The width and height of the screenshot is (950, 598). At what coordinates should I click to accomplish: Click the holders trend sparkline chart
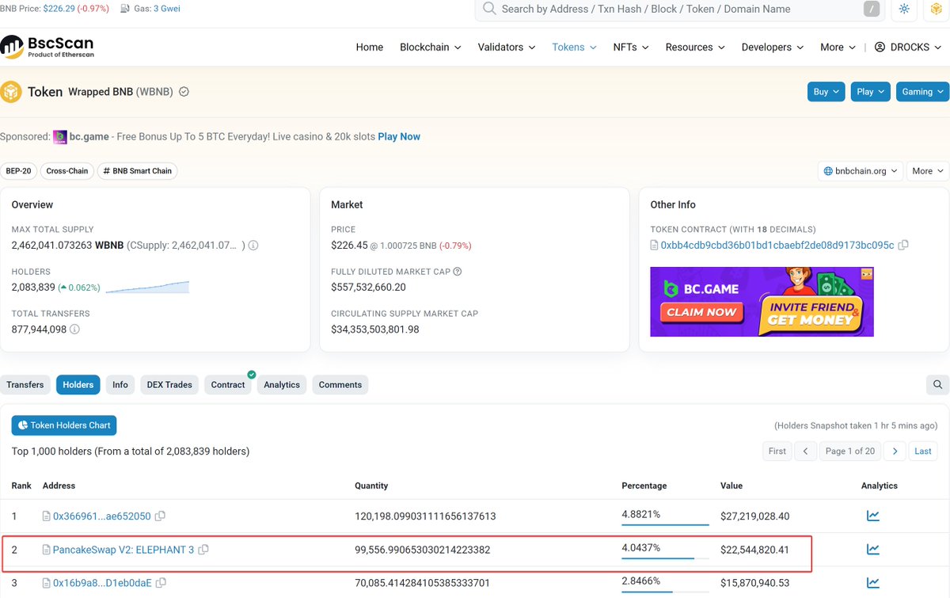point(147,287)
